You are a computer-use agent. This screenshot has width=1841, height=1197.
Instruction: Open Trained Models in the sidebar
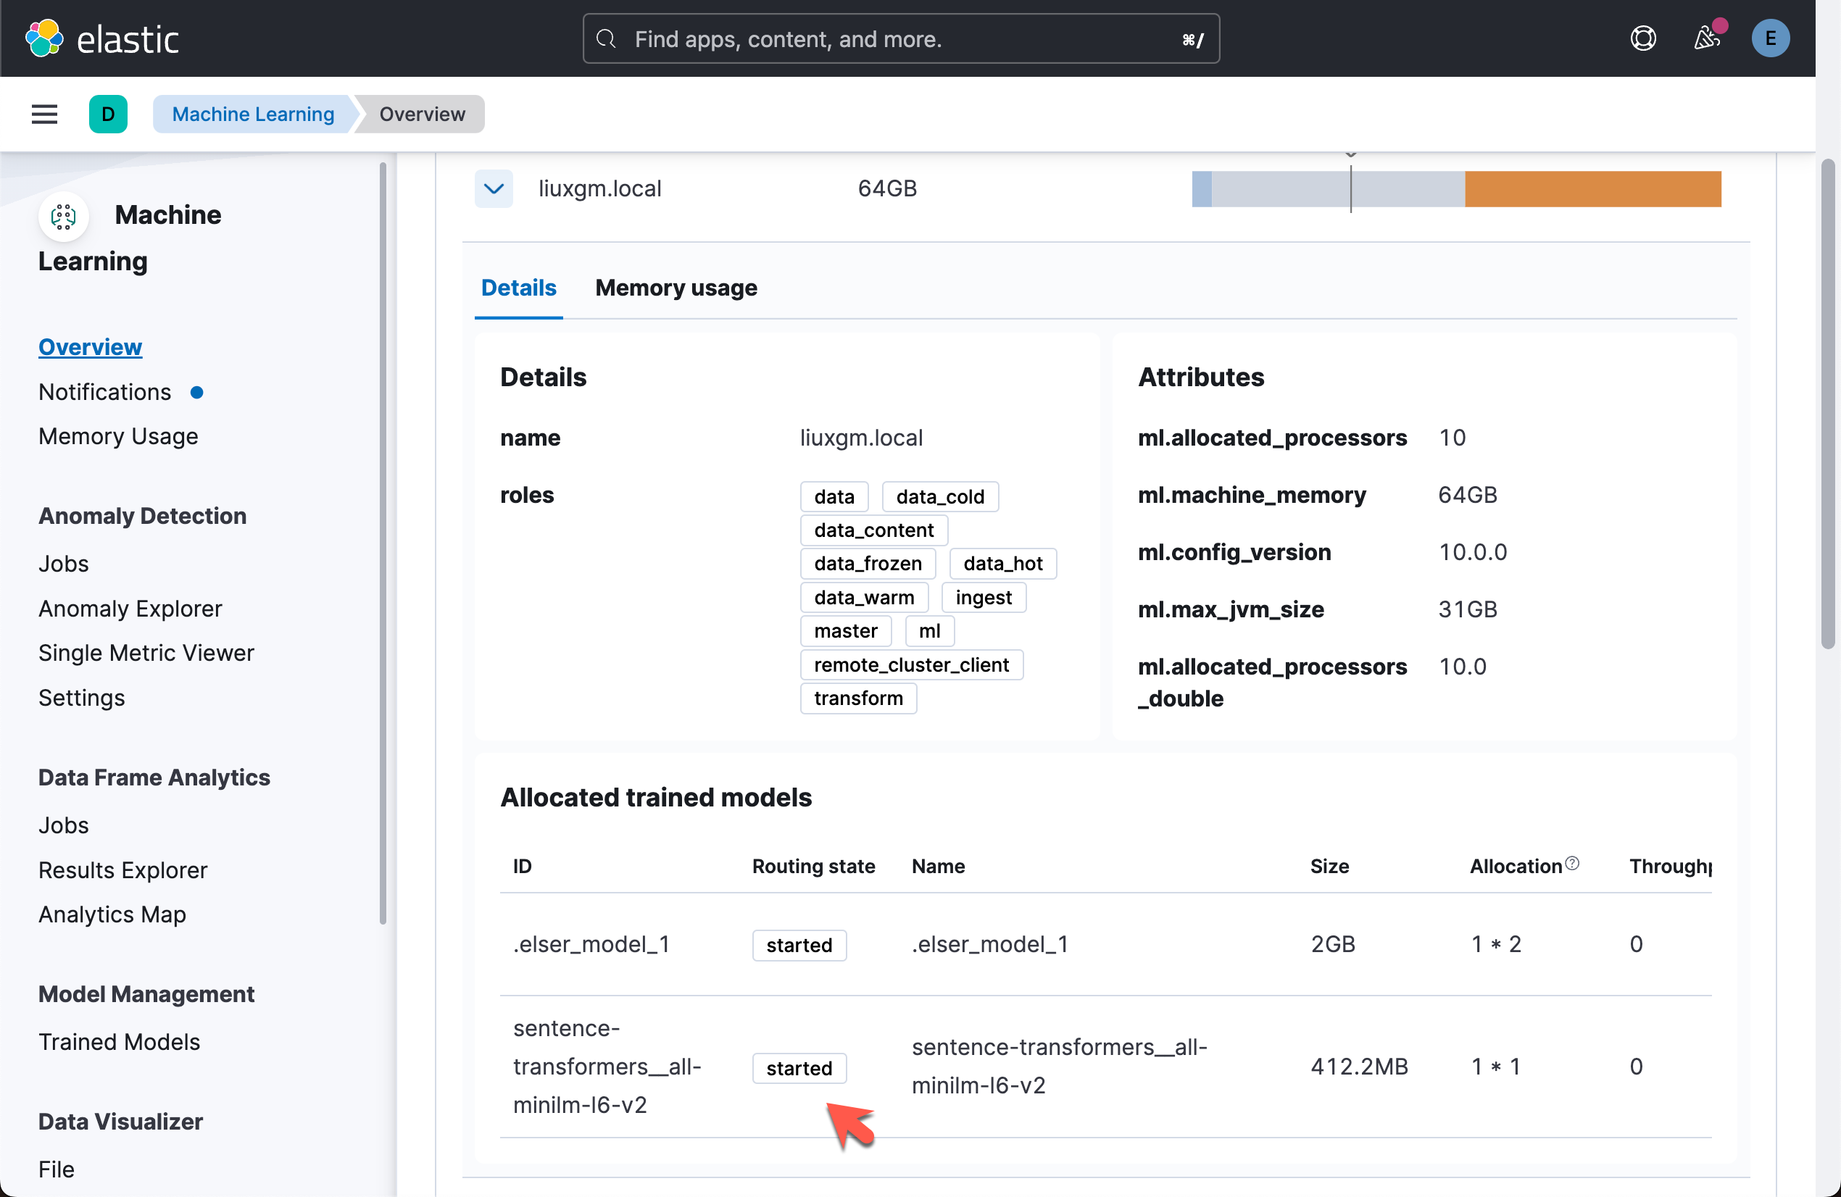click(119, 1041)
